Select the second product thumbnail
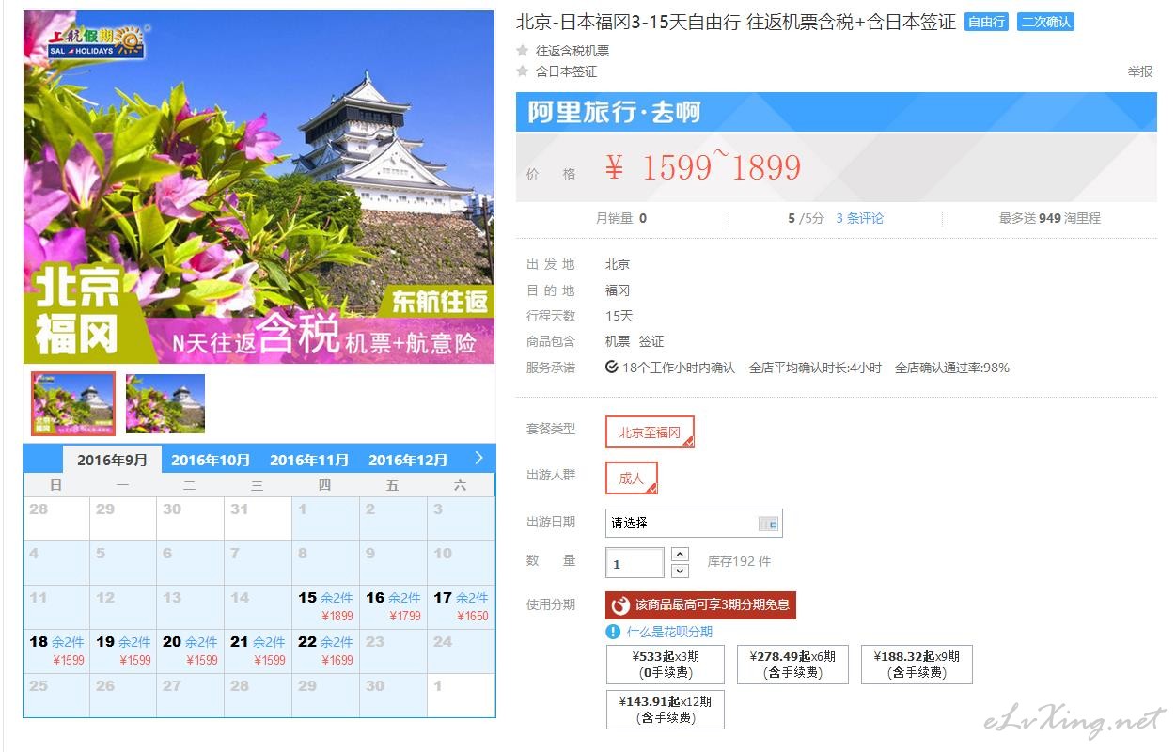Image resolution: width=1176 pixels, height=752 pixels. coord(165,403)
